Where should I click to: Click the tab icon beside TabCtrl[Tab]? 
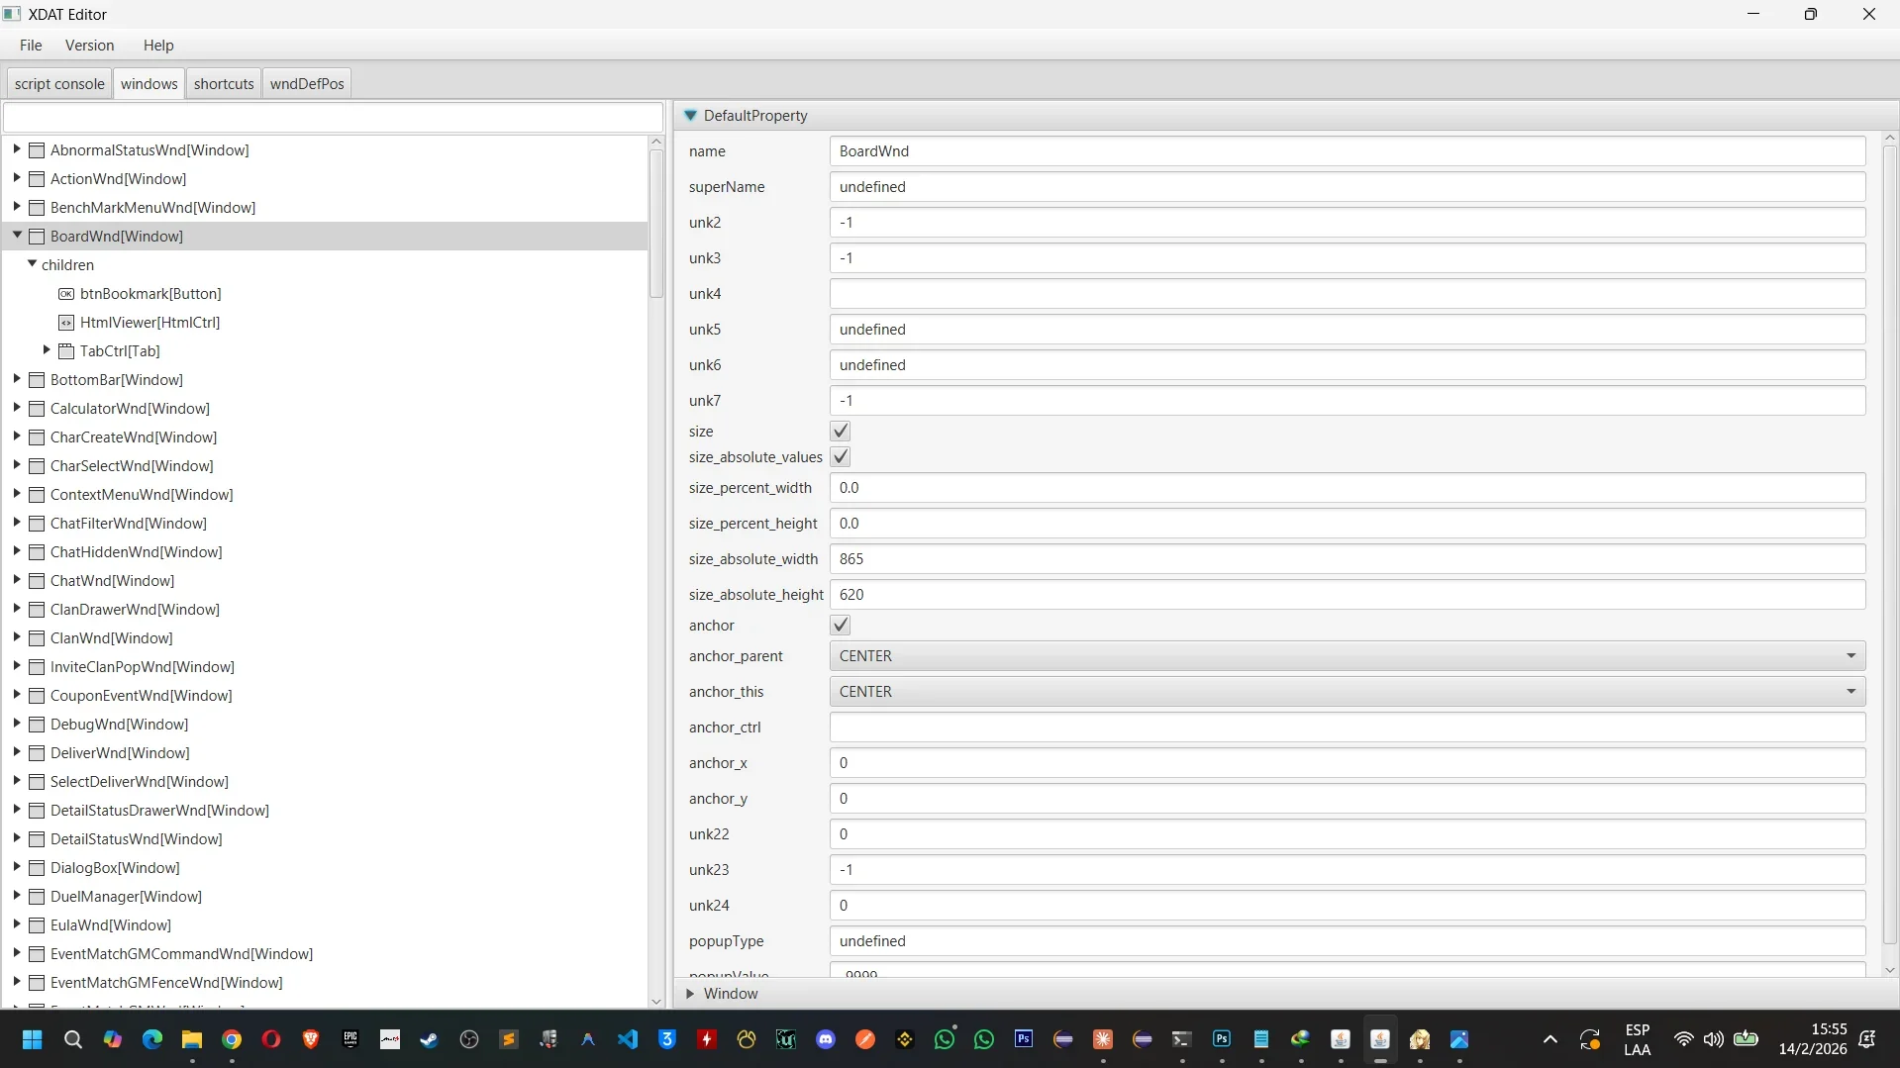[66, 351]
